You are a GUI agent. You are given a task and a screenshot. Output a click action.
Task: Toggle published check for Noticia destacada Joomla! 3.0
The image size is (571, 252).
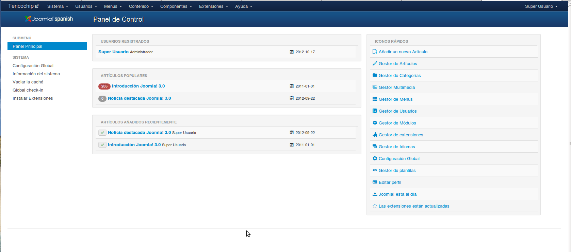[102, 133]
